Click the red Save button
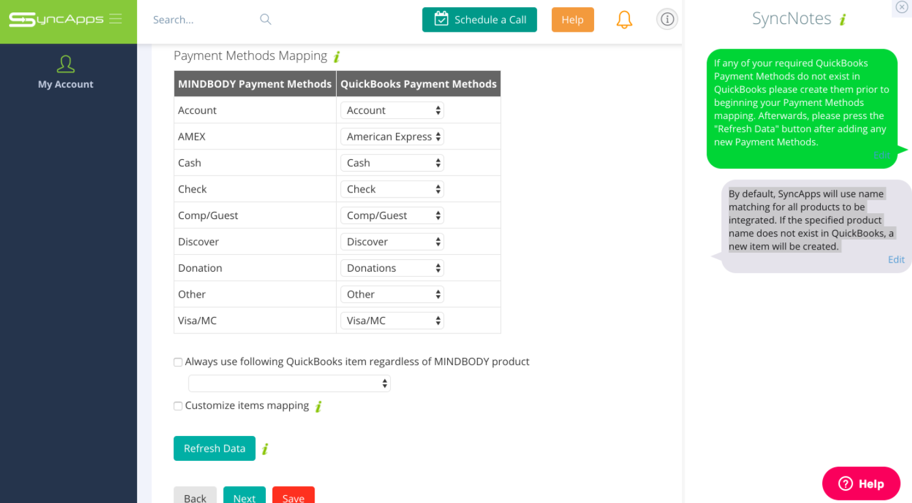 (293, 495)
